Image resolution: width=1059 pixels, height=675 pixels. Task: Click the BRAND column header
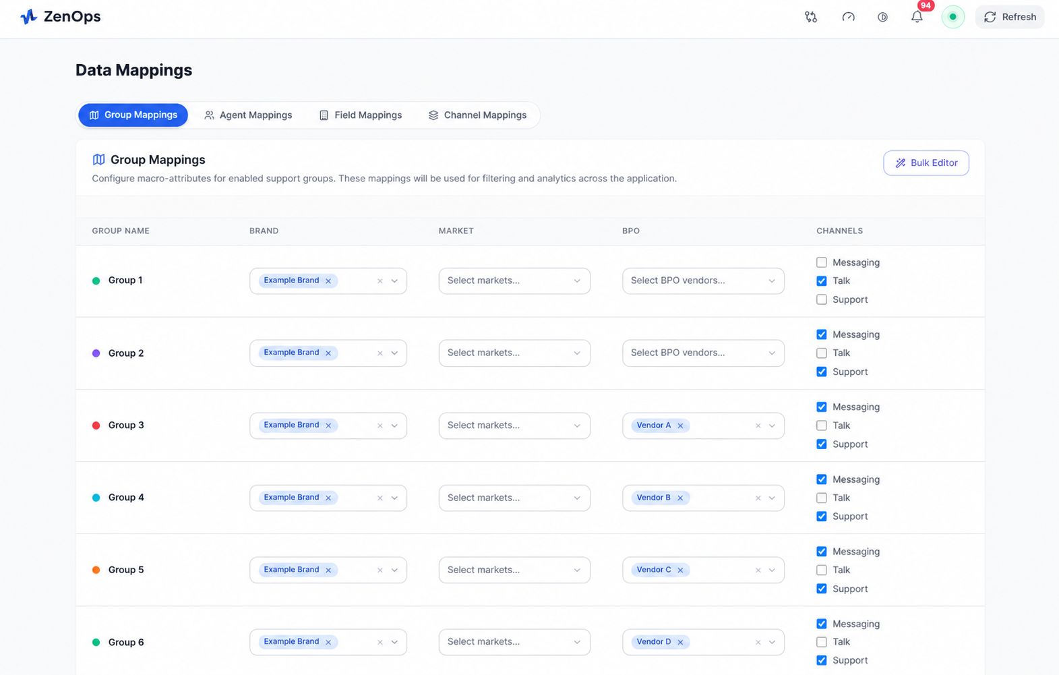[264, 231]
